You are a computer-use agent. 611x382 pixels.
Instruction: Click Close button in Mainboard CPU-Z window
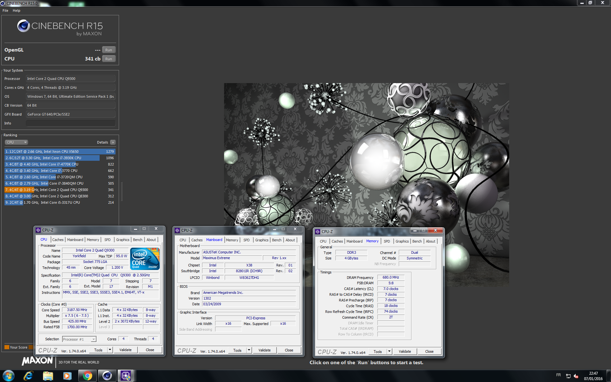point(289,350)
